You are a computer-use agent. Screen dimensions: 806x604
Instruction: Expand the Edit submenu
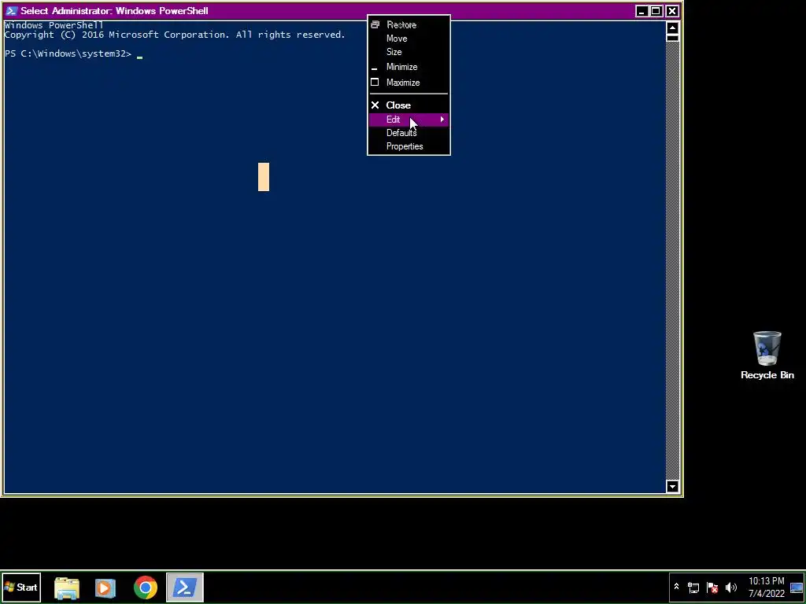[x=409, y=120]
